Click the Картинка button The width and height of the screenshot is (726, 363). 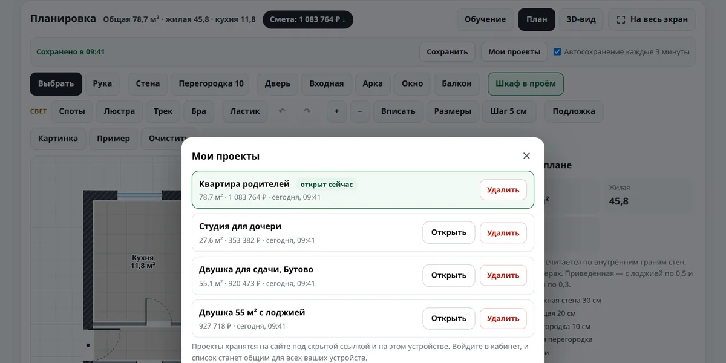[58, 139]
